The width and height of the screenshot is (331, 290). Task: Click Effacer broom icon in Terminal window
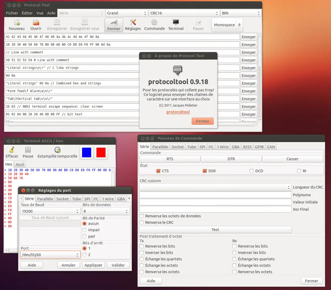12,152
